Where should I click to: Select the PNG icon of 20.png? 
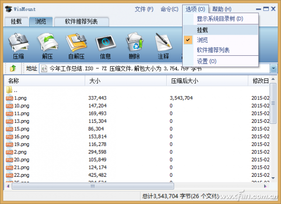pyautogui.click(x=9, y=160)
